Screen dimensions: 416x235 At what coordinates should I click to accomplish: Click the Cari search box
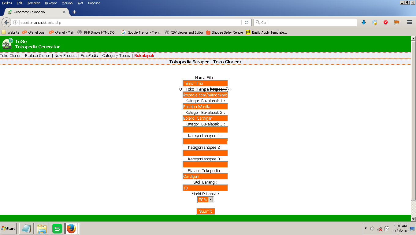[305, 22]
